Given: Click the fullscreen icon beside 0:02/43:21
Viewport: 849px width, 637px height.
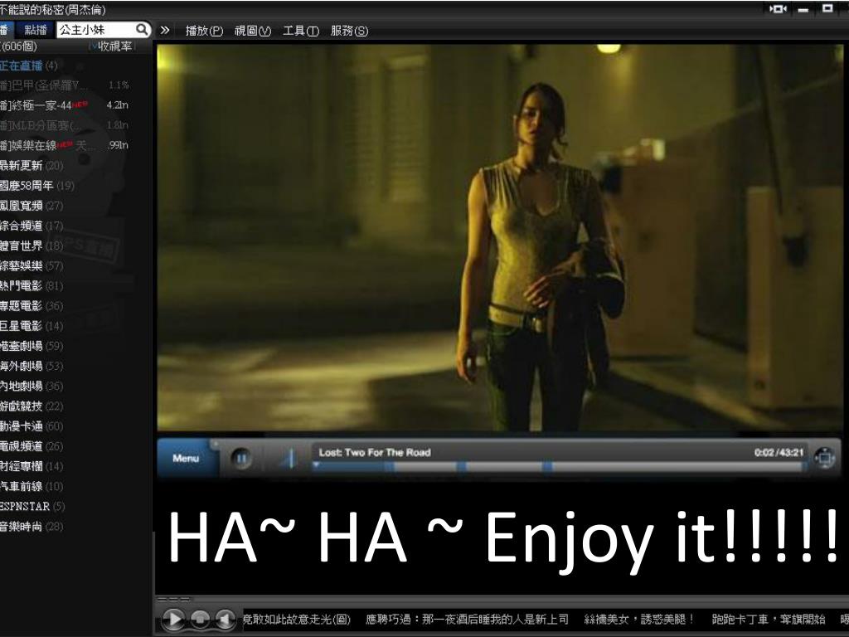Looking at the screenshot, I should click(825, 458).
